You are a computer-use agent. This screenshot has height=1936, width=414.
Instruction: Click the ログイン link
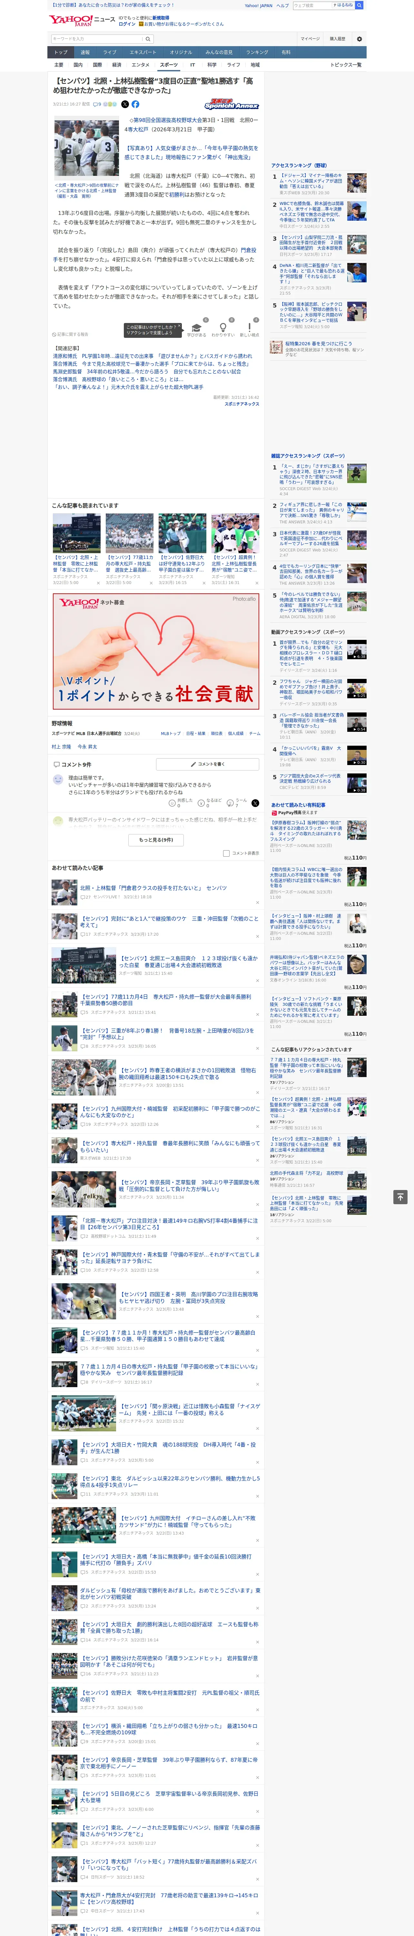pos(127,24)
